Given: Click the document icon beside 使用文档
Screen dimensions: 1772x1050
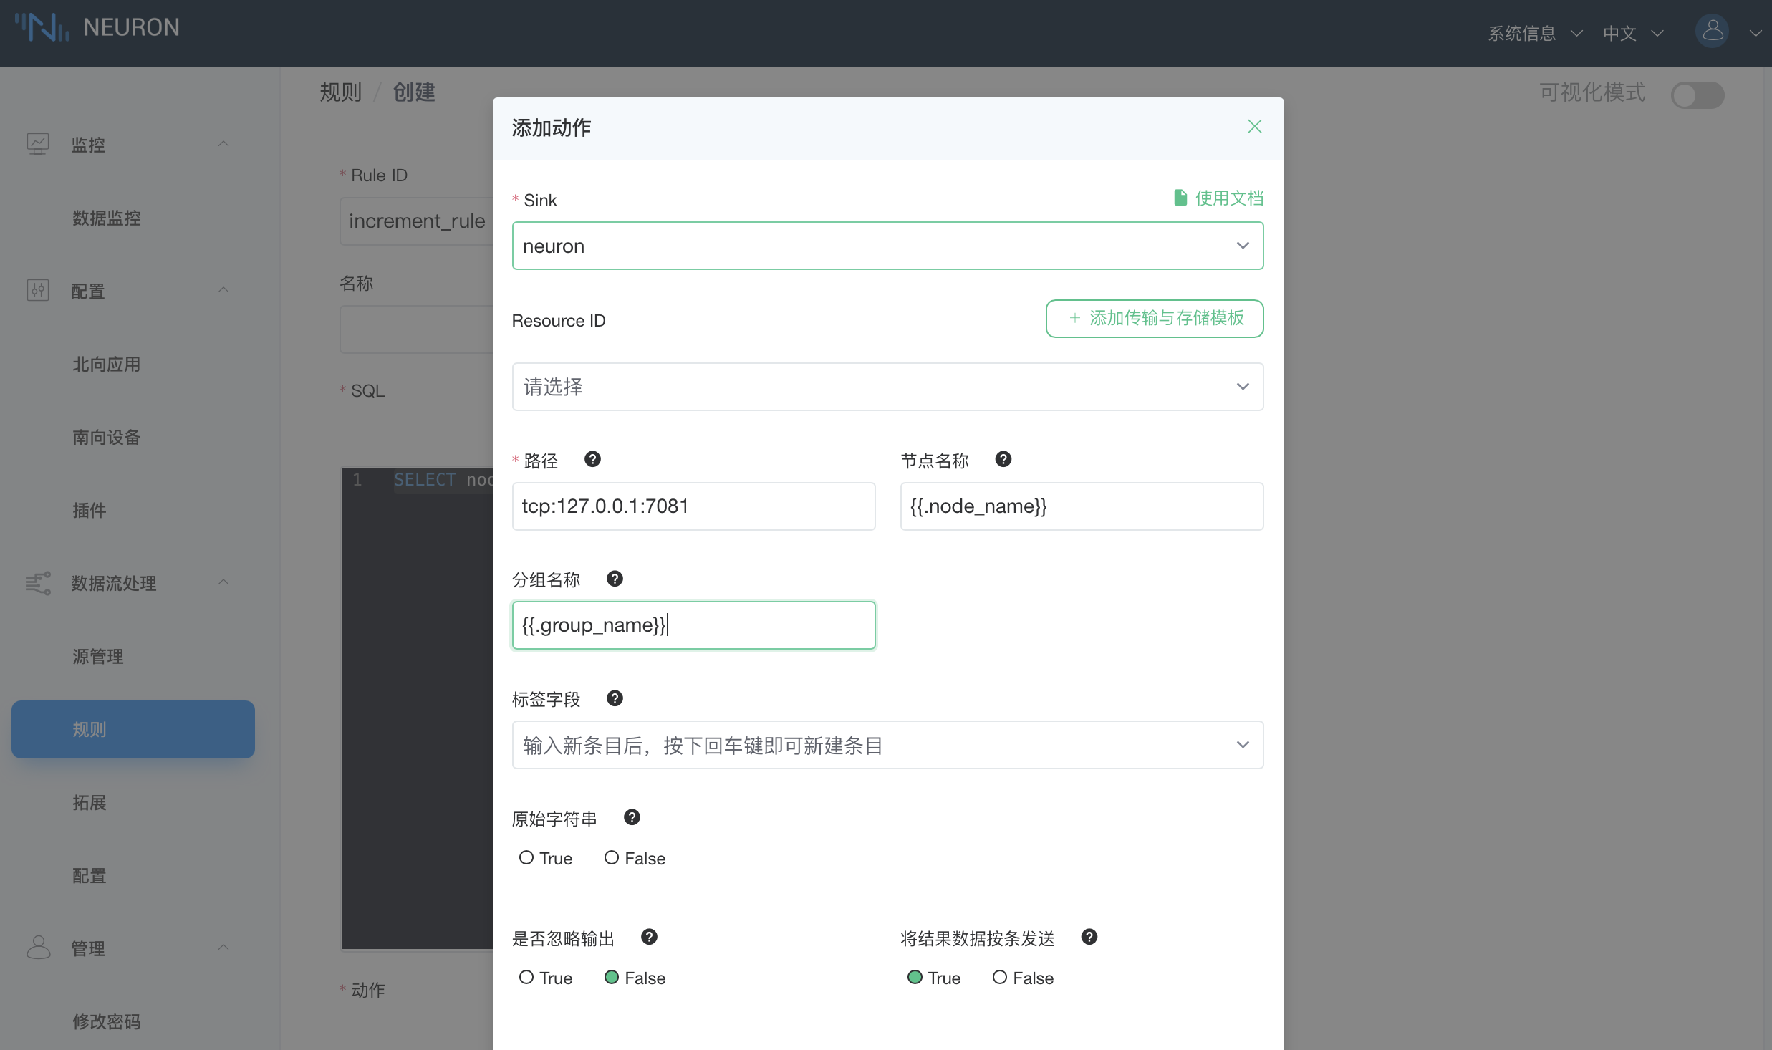Looking at the screenshot, I should pos(1180,198).
